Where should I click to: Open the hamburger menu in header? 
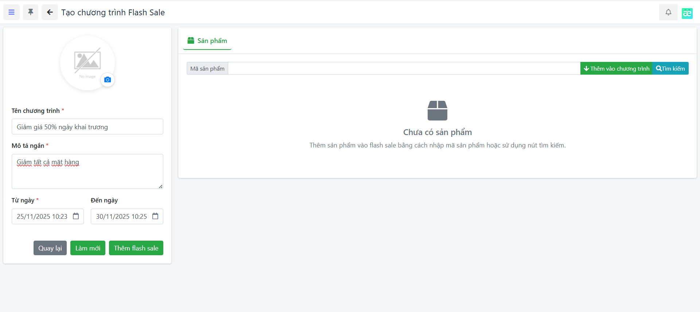click(12, 12)
